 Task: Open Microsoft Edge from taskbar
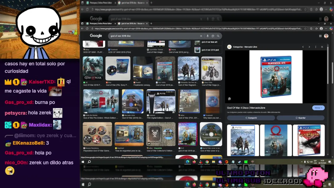(x=188, y=162)
